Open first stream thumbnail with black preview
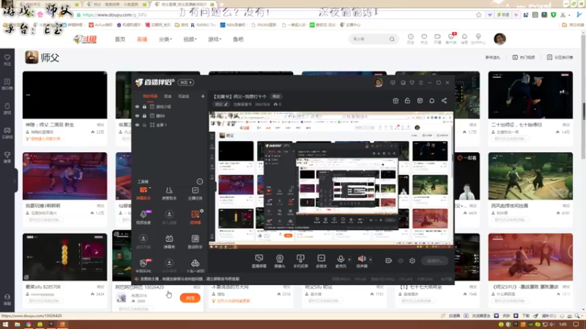Viewport: 586px width, 329px height. pos(64,95)
